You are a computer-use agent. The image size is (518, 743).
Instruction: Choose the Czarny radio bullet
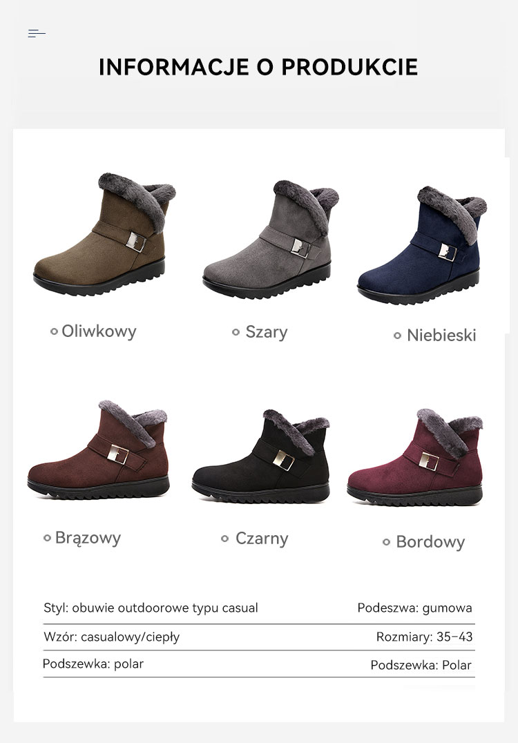pos(224,539)
